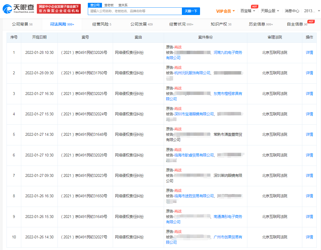The height and width of the screenshot is (250, 321).
Task: Open the 司法风险 tab
Action: (x=62, y=24)
